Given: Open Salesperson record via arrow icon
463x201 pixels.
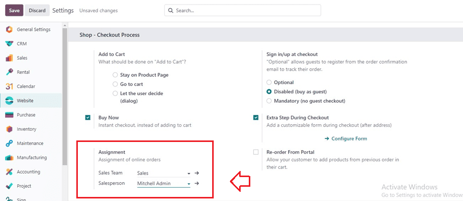Looking at the screenshot, I should click(197, 183).
